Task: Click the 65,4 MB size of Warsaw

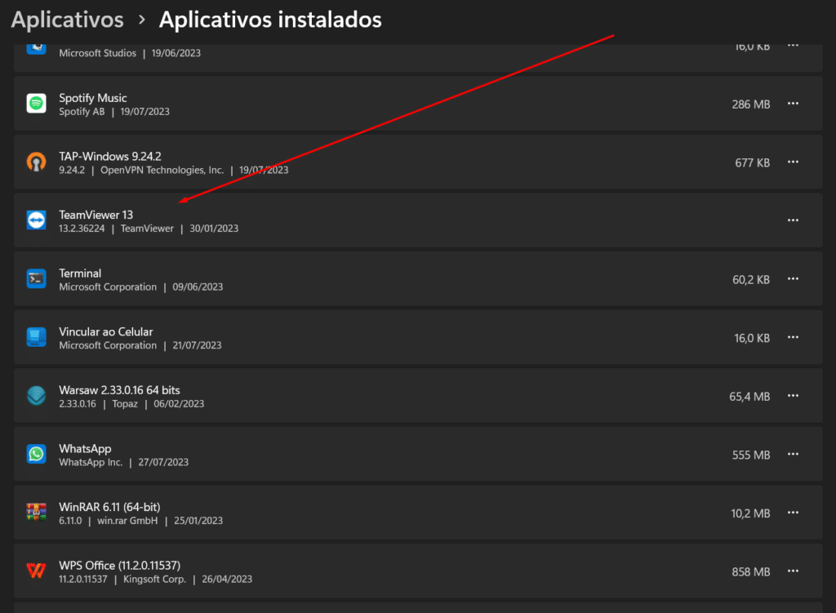Action: click(749, 397)
